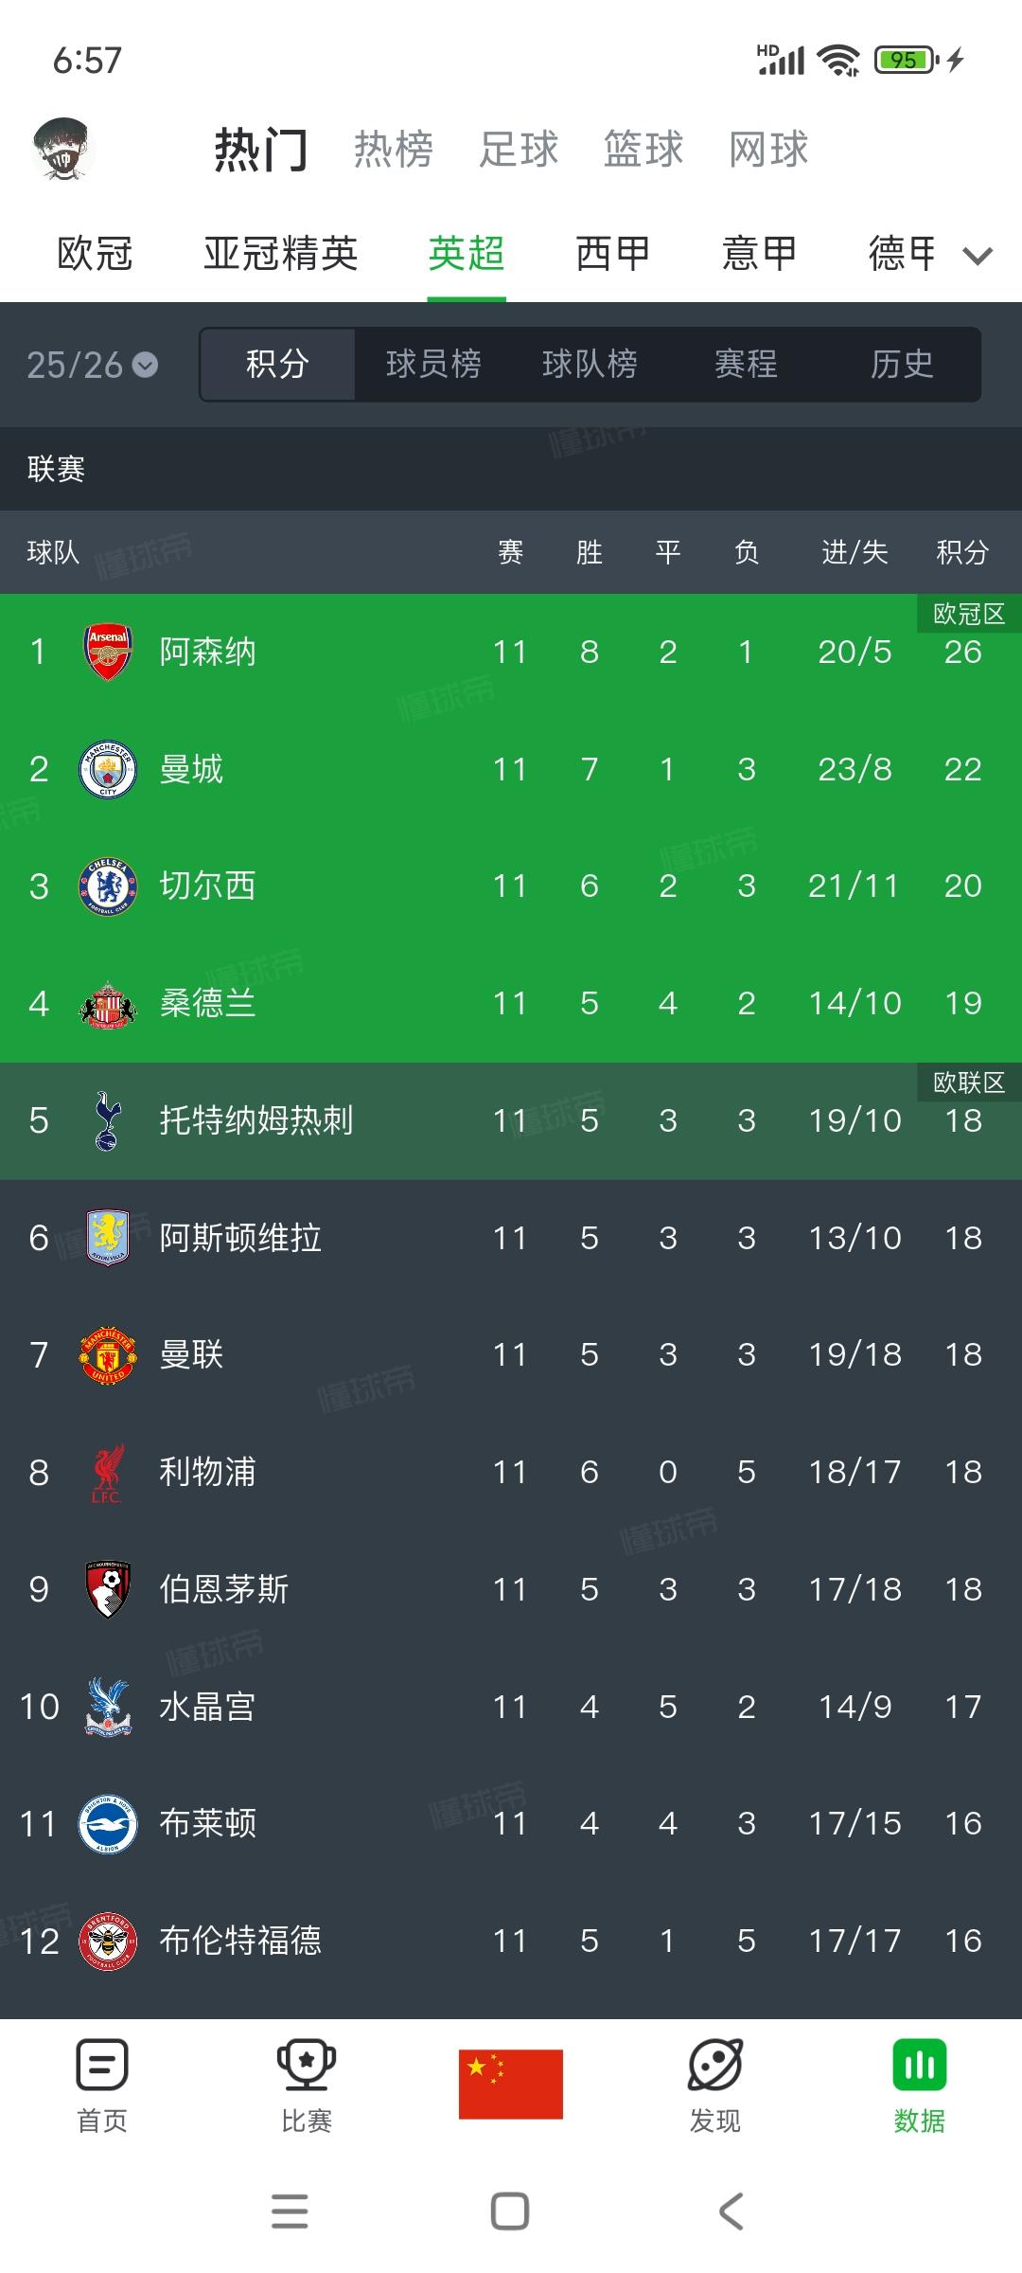Tap the 水晶宫 team name

tap(207, 1707)
